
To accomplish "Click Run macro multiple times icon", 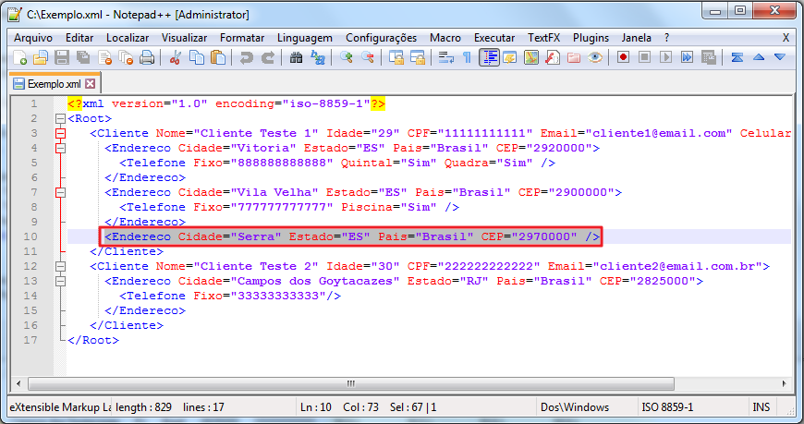I will pyautogui.click(x=687, y=57).
